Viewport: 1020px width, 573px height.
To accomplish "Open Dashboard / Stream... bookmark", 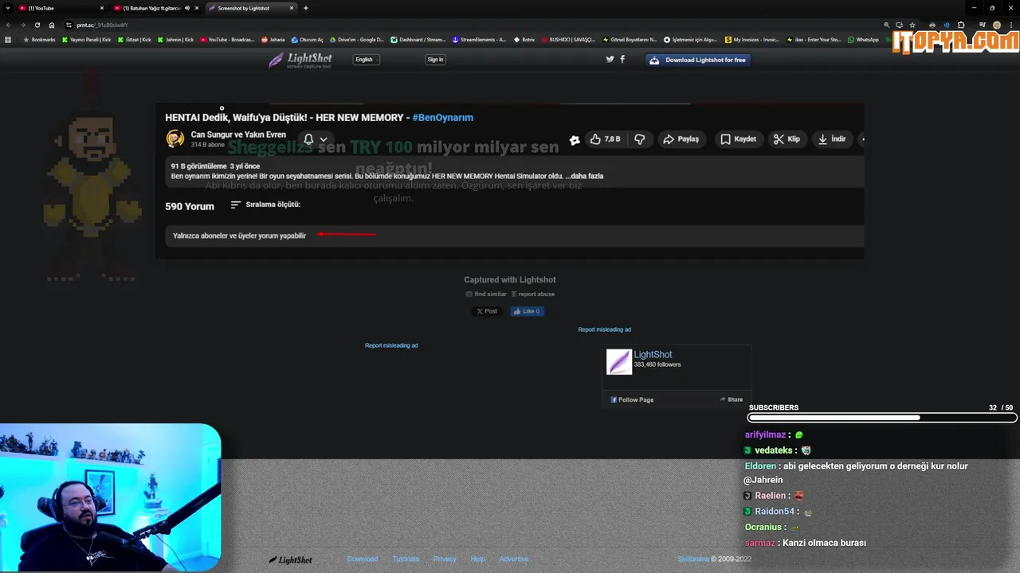I will [x=418, y=39].
